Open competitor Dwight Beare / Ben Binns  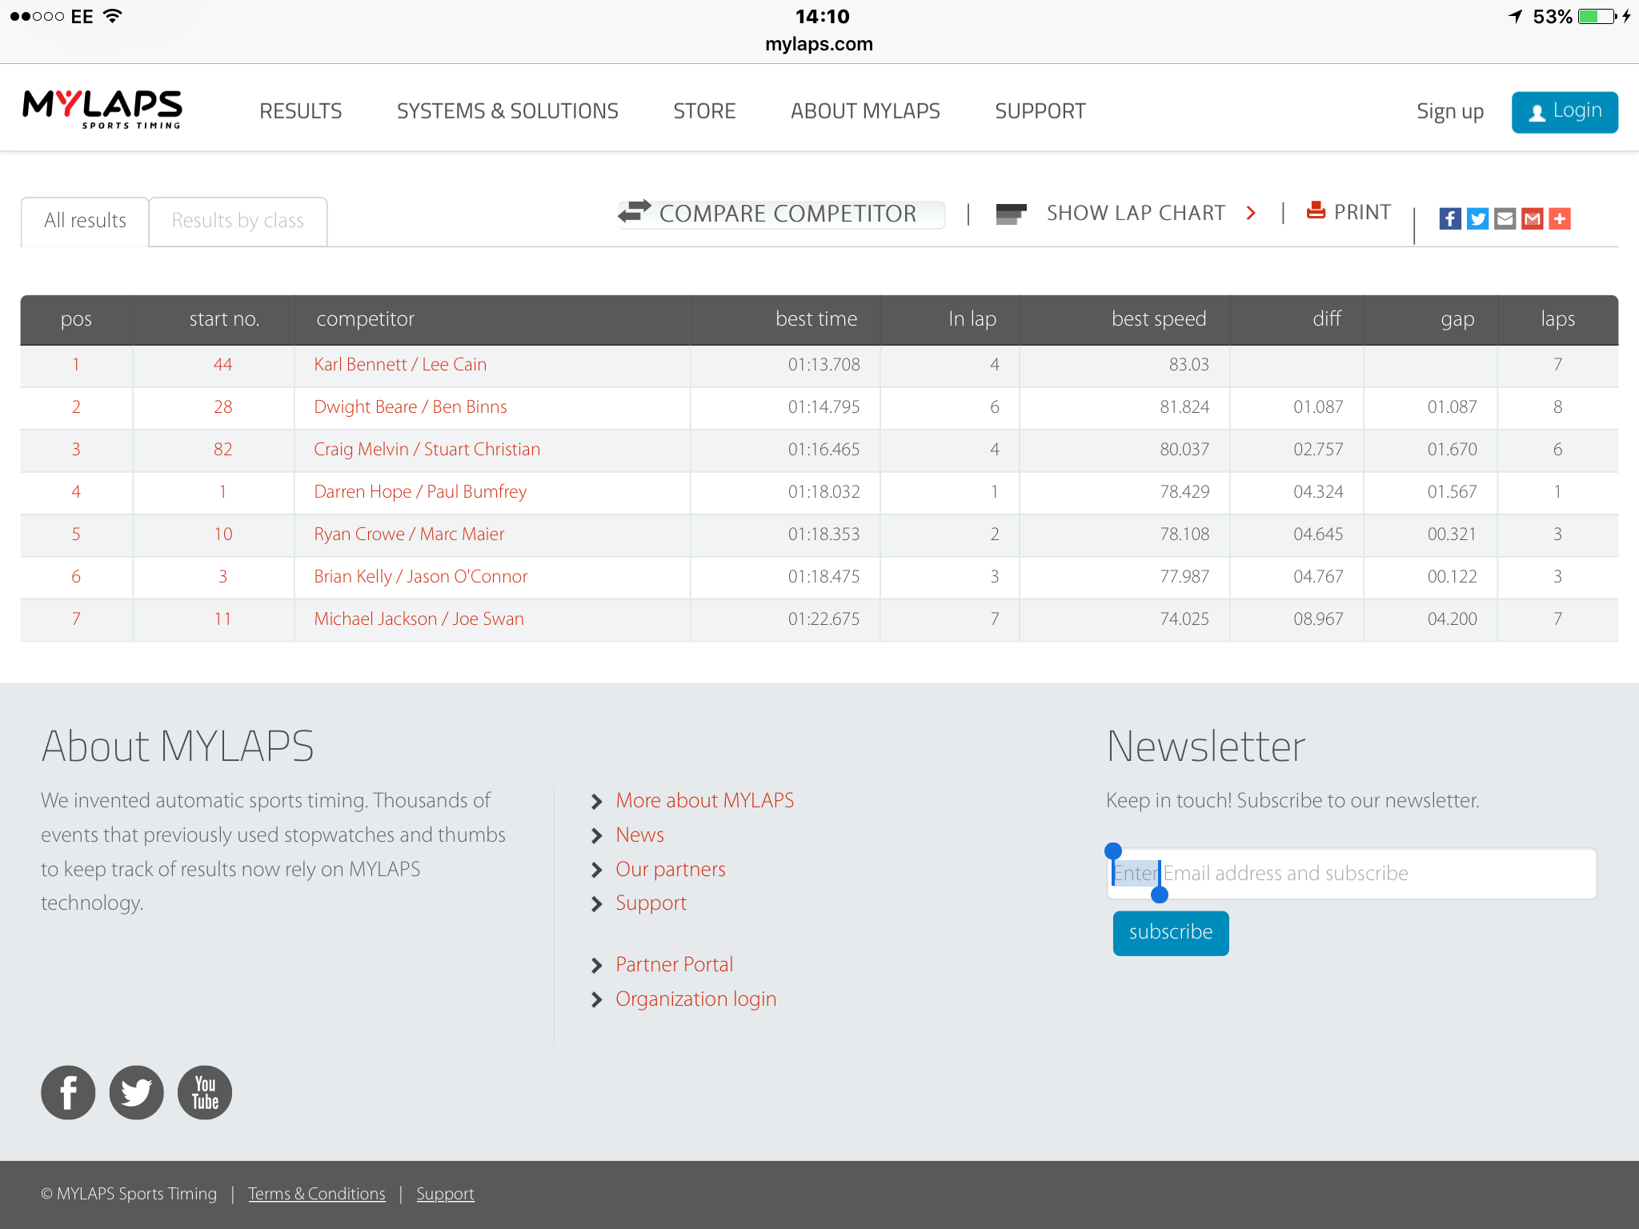pyautogui.click(x=411, y=407)
